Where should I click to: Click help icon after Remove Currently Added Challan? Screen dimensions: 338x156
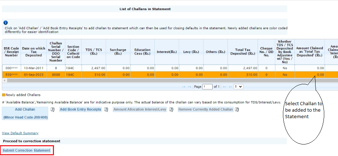[x=237, y=110]
